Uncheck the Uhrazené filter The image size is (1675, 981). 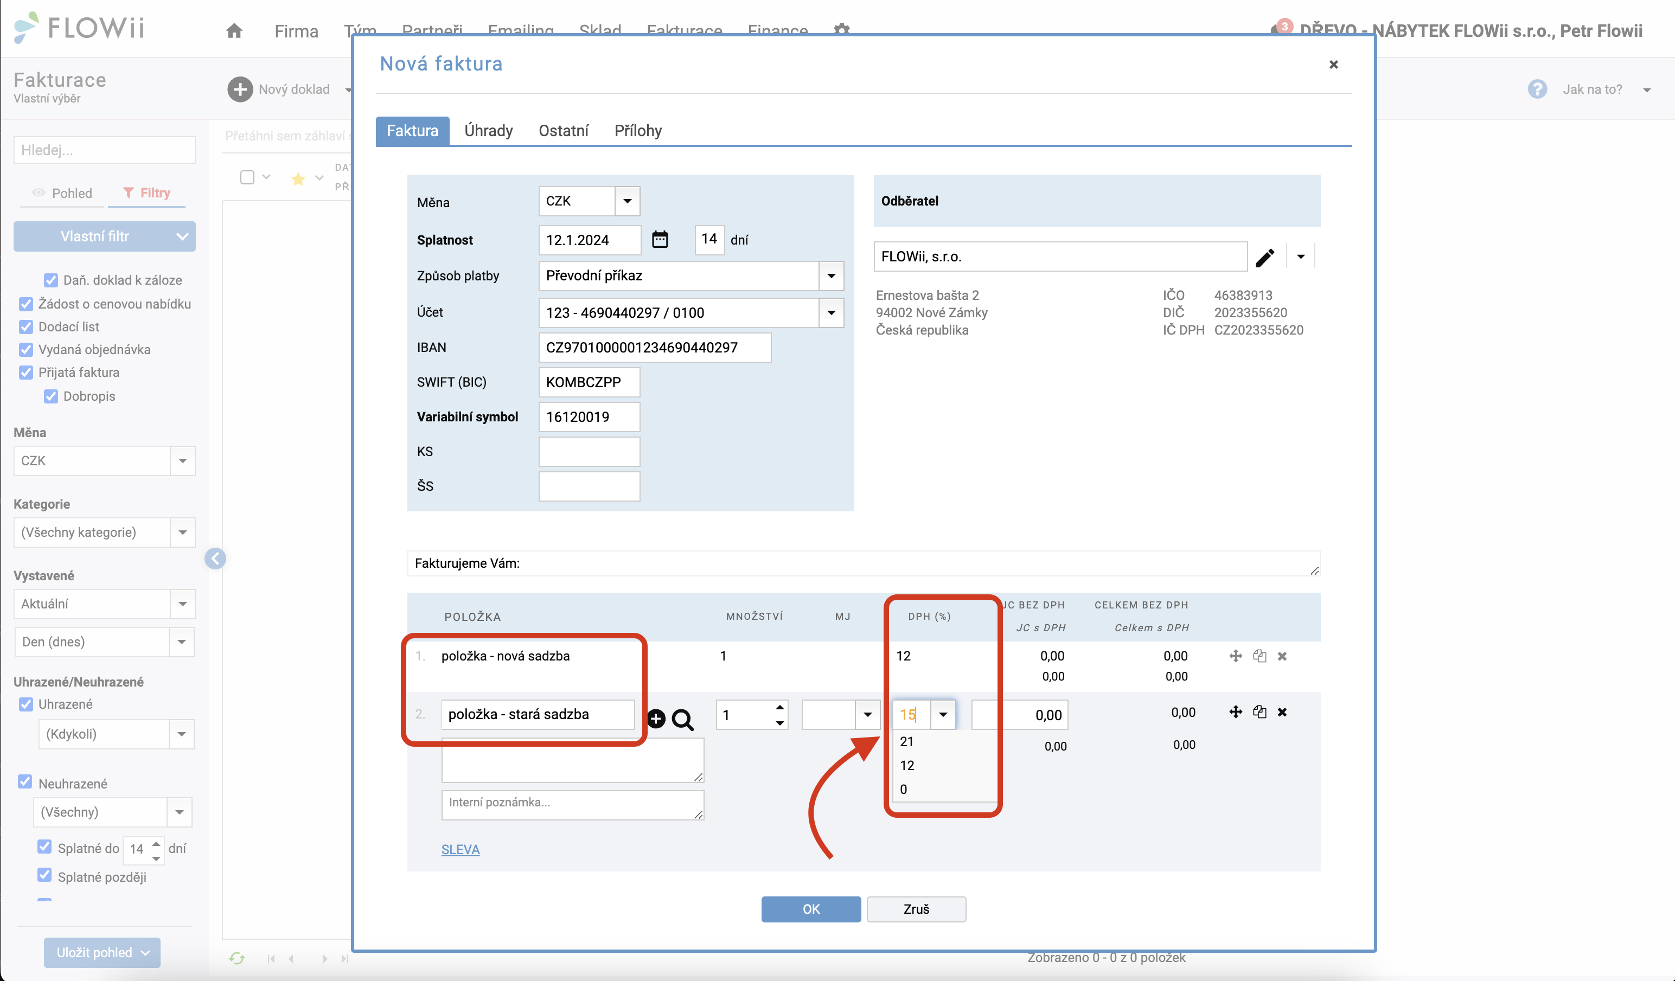click(26, 704)
